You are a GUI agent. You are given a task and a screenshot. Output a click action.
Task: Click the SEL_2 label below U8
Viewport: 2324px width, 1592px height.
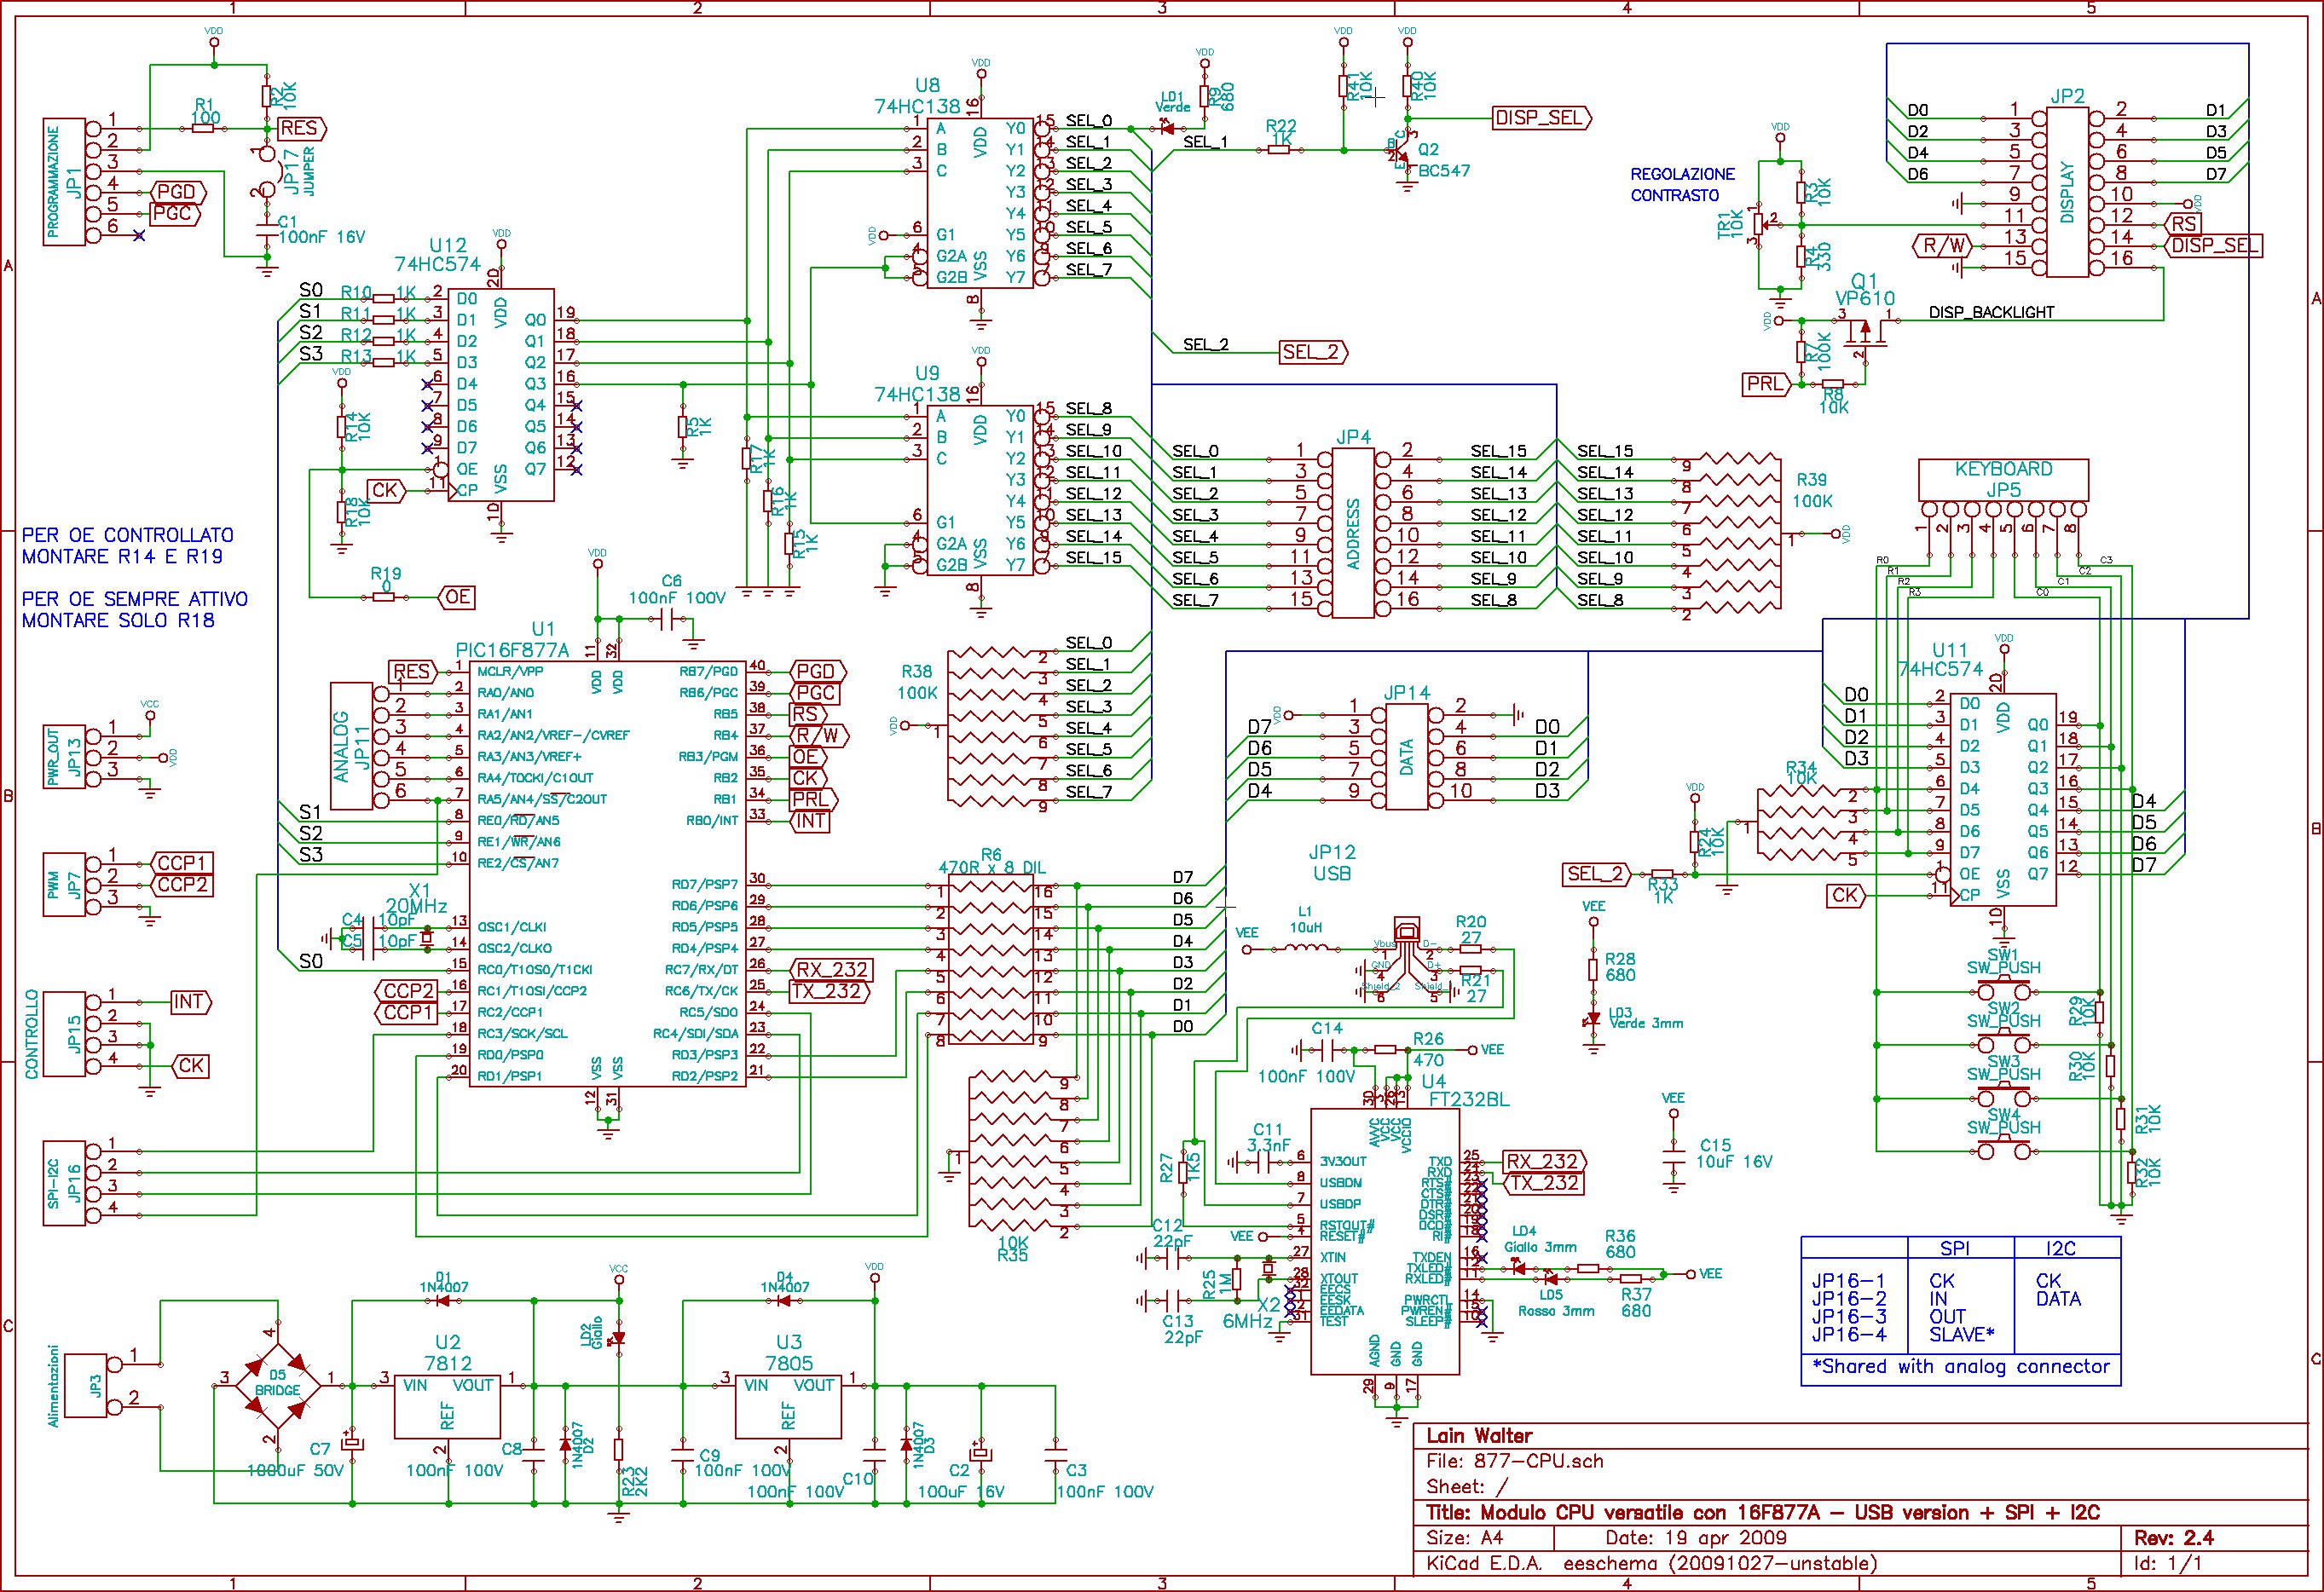(1313, 352)
